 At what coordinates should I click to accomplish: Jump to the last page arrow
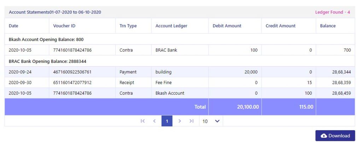pyautogui.click(x=191, y=121)
